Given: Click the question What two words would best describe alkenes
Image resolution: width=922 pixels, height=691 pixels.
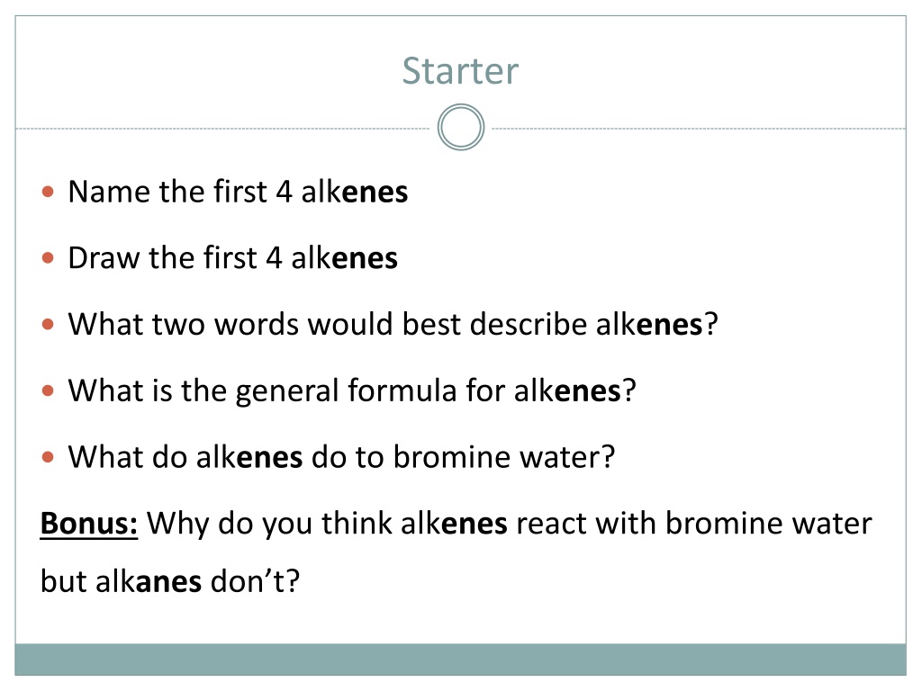Looking at the screenshot, I should click(x=393, y=324).
